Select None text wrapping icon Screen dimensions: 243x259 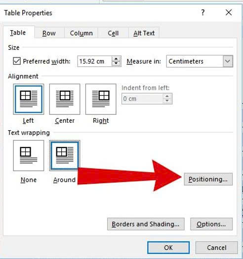click(29, 155)
